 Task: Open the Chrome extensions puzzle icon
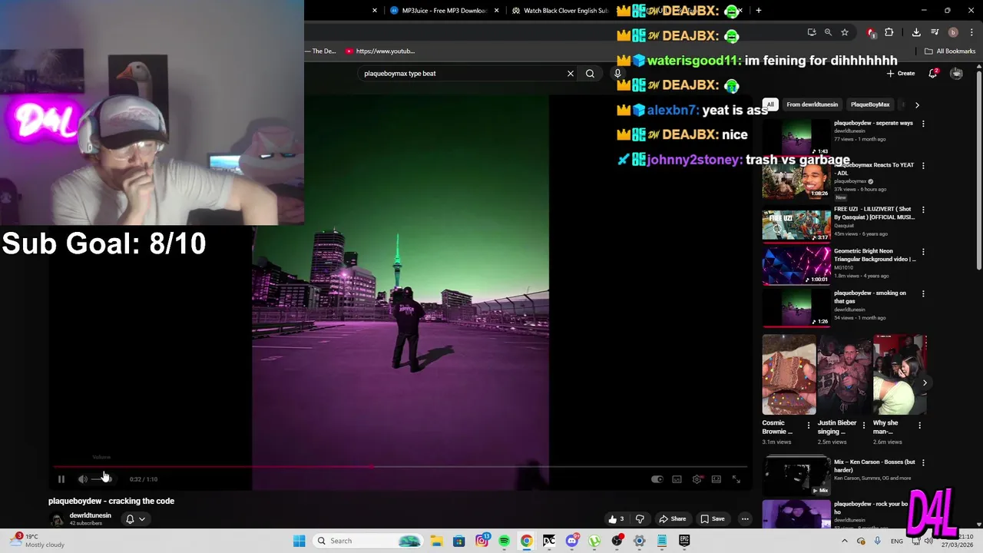click(x=889, y=32)
